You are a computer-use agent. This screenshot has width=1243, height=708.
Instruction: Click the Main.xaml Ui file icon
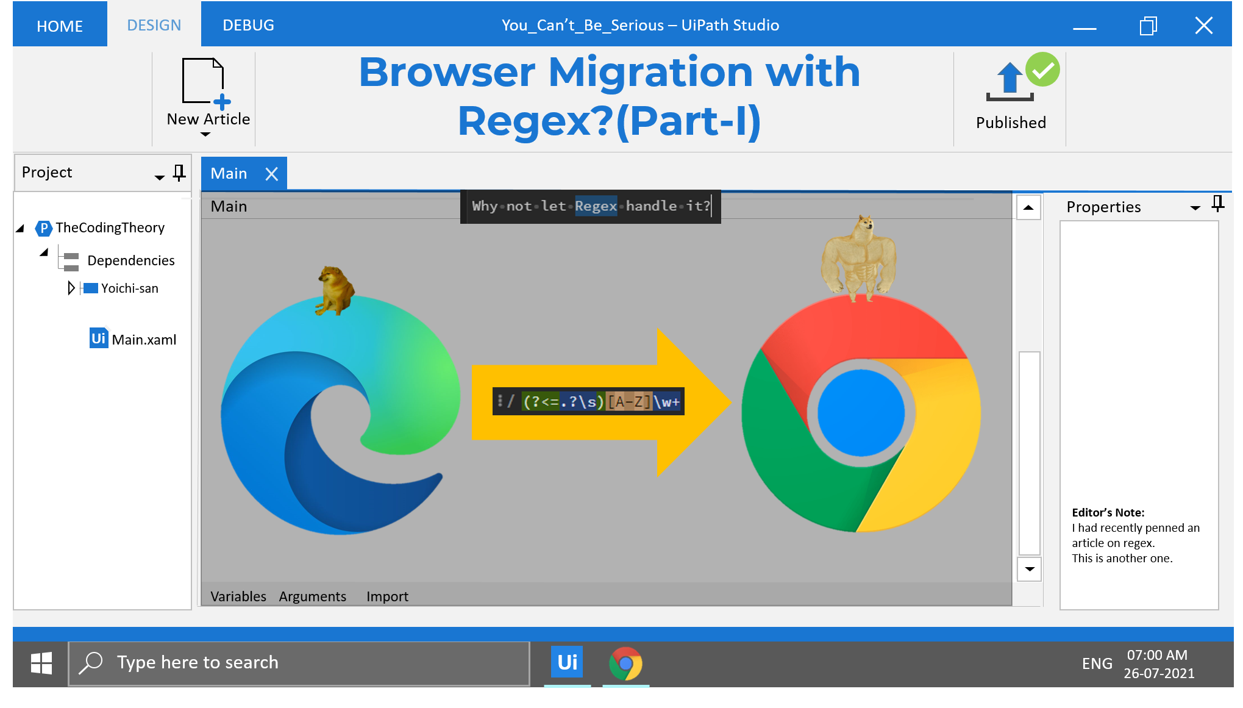point(98,338)
